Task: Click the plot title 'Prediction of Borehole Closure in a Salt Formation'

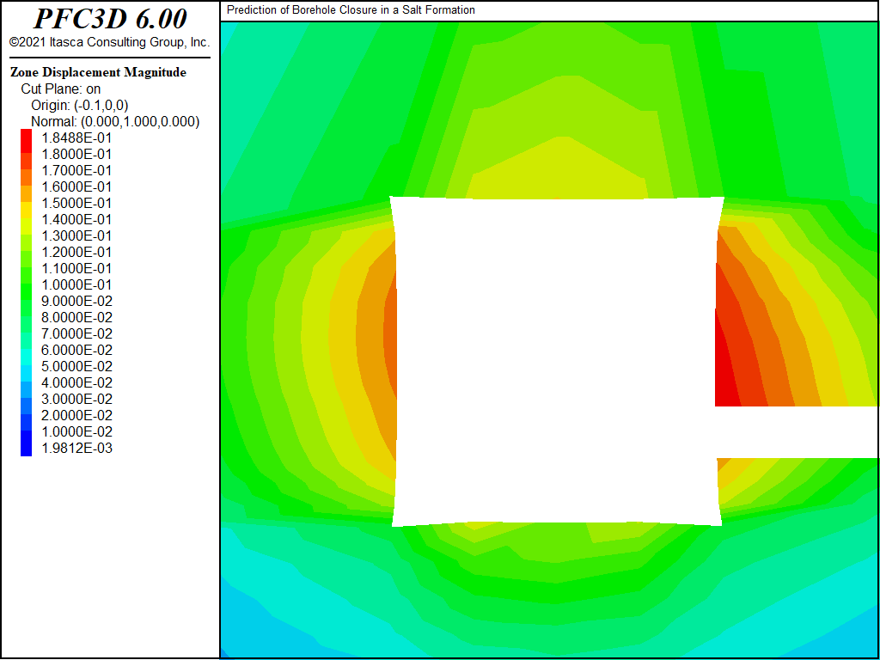Action: 351,10
